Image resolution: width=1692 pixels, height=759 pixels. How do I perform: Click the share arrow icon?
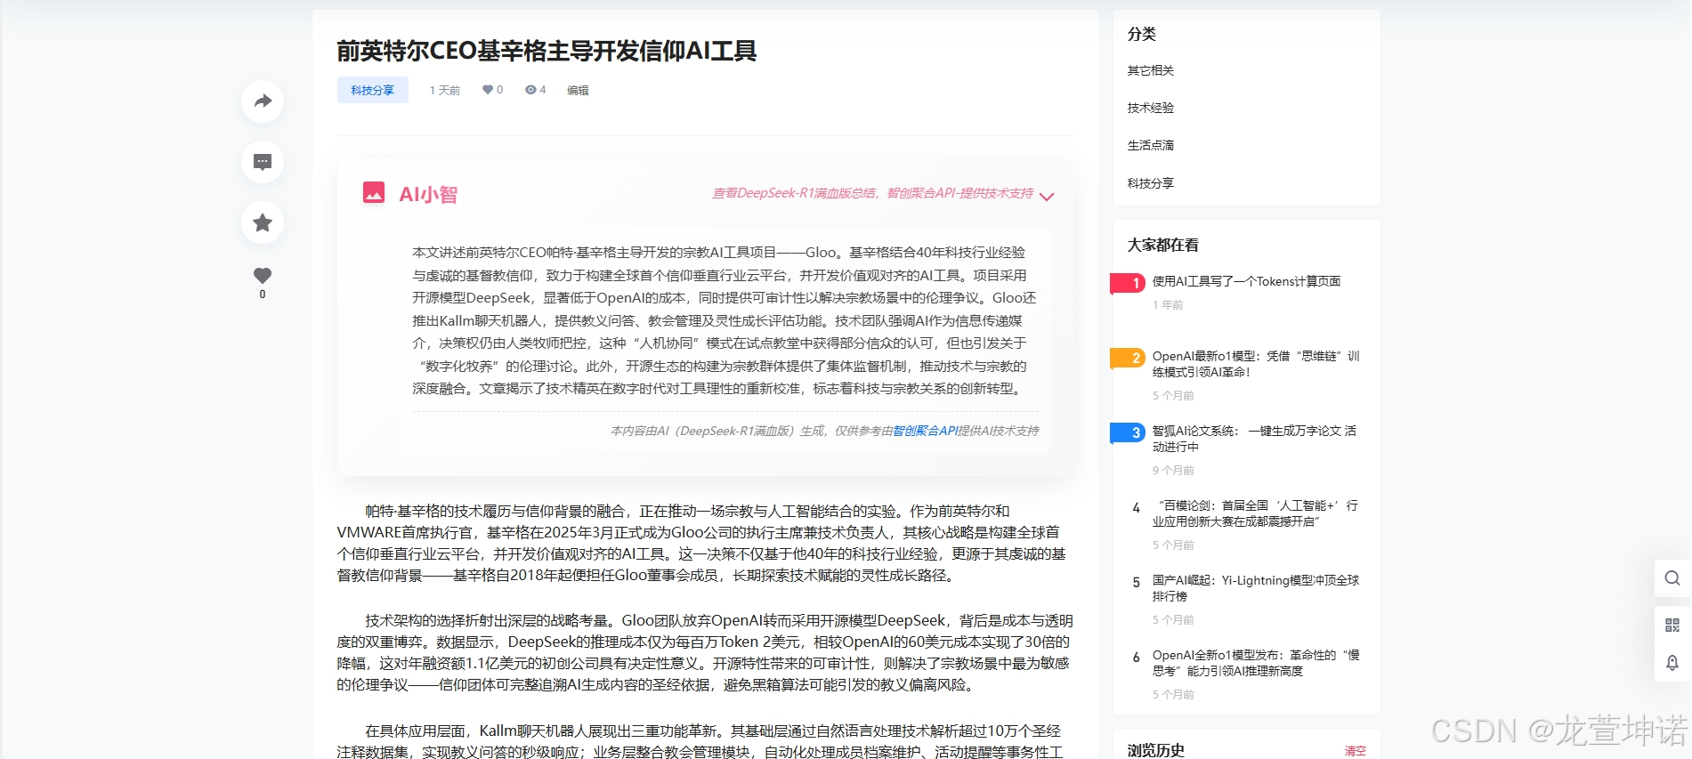263,101
